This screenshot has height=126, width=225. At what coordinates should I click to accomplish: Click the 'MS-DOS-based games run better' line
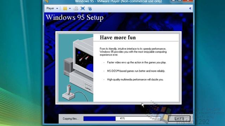tap(136, 71)
